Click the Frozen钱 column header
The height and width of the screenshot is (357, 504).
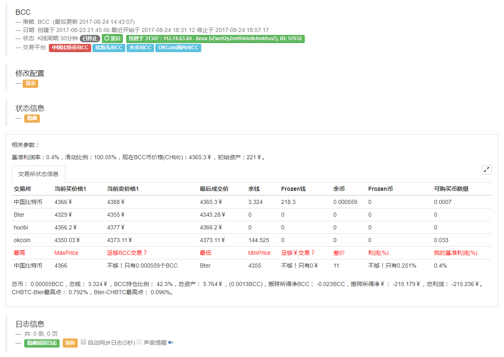(x=293, y=189)
